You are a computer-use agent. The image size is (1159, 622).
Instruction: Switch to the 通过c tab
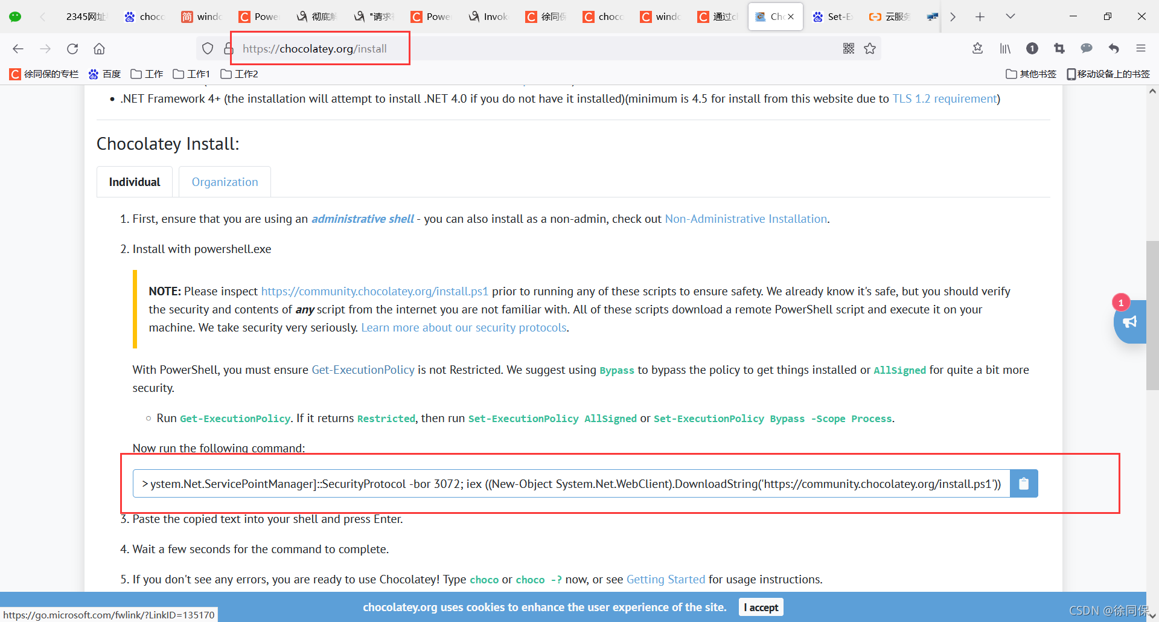pos(718,17)
